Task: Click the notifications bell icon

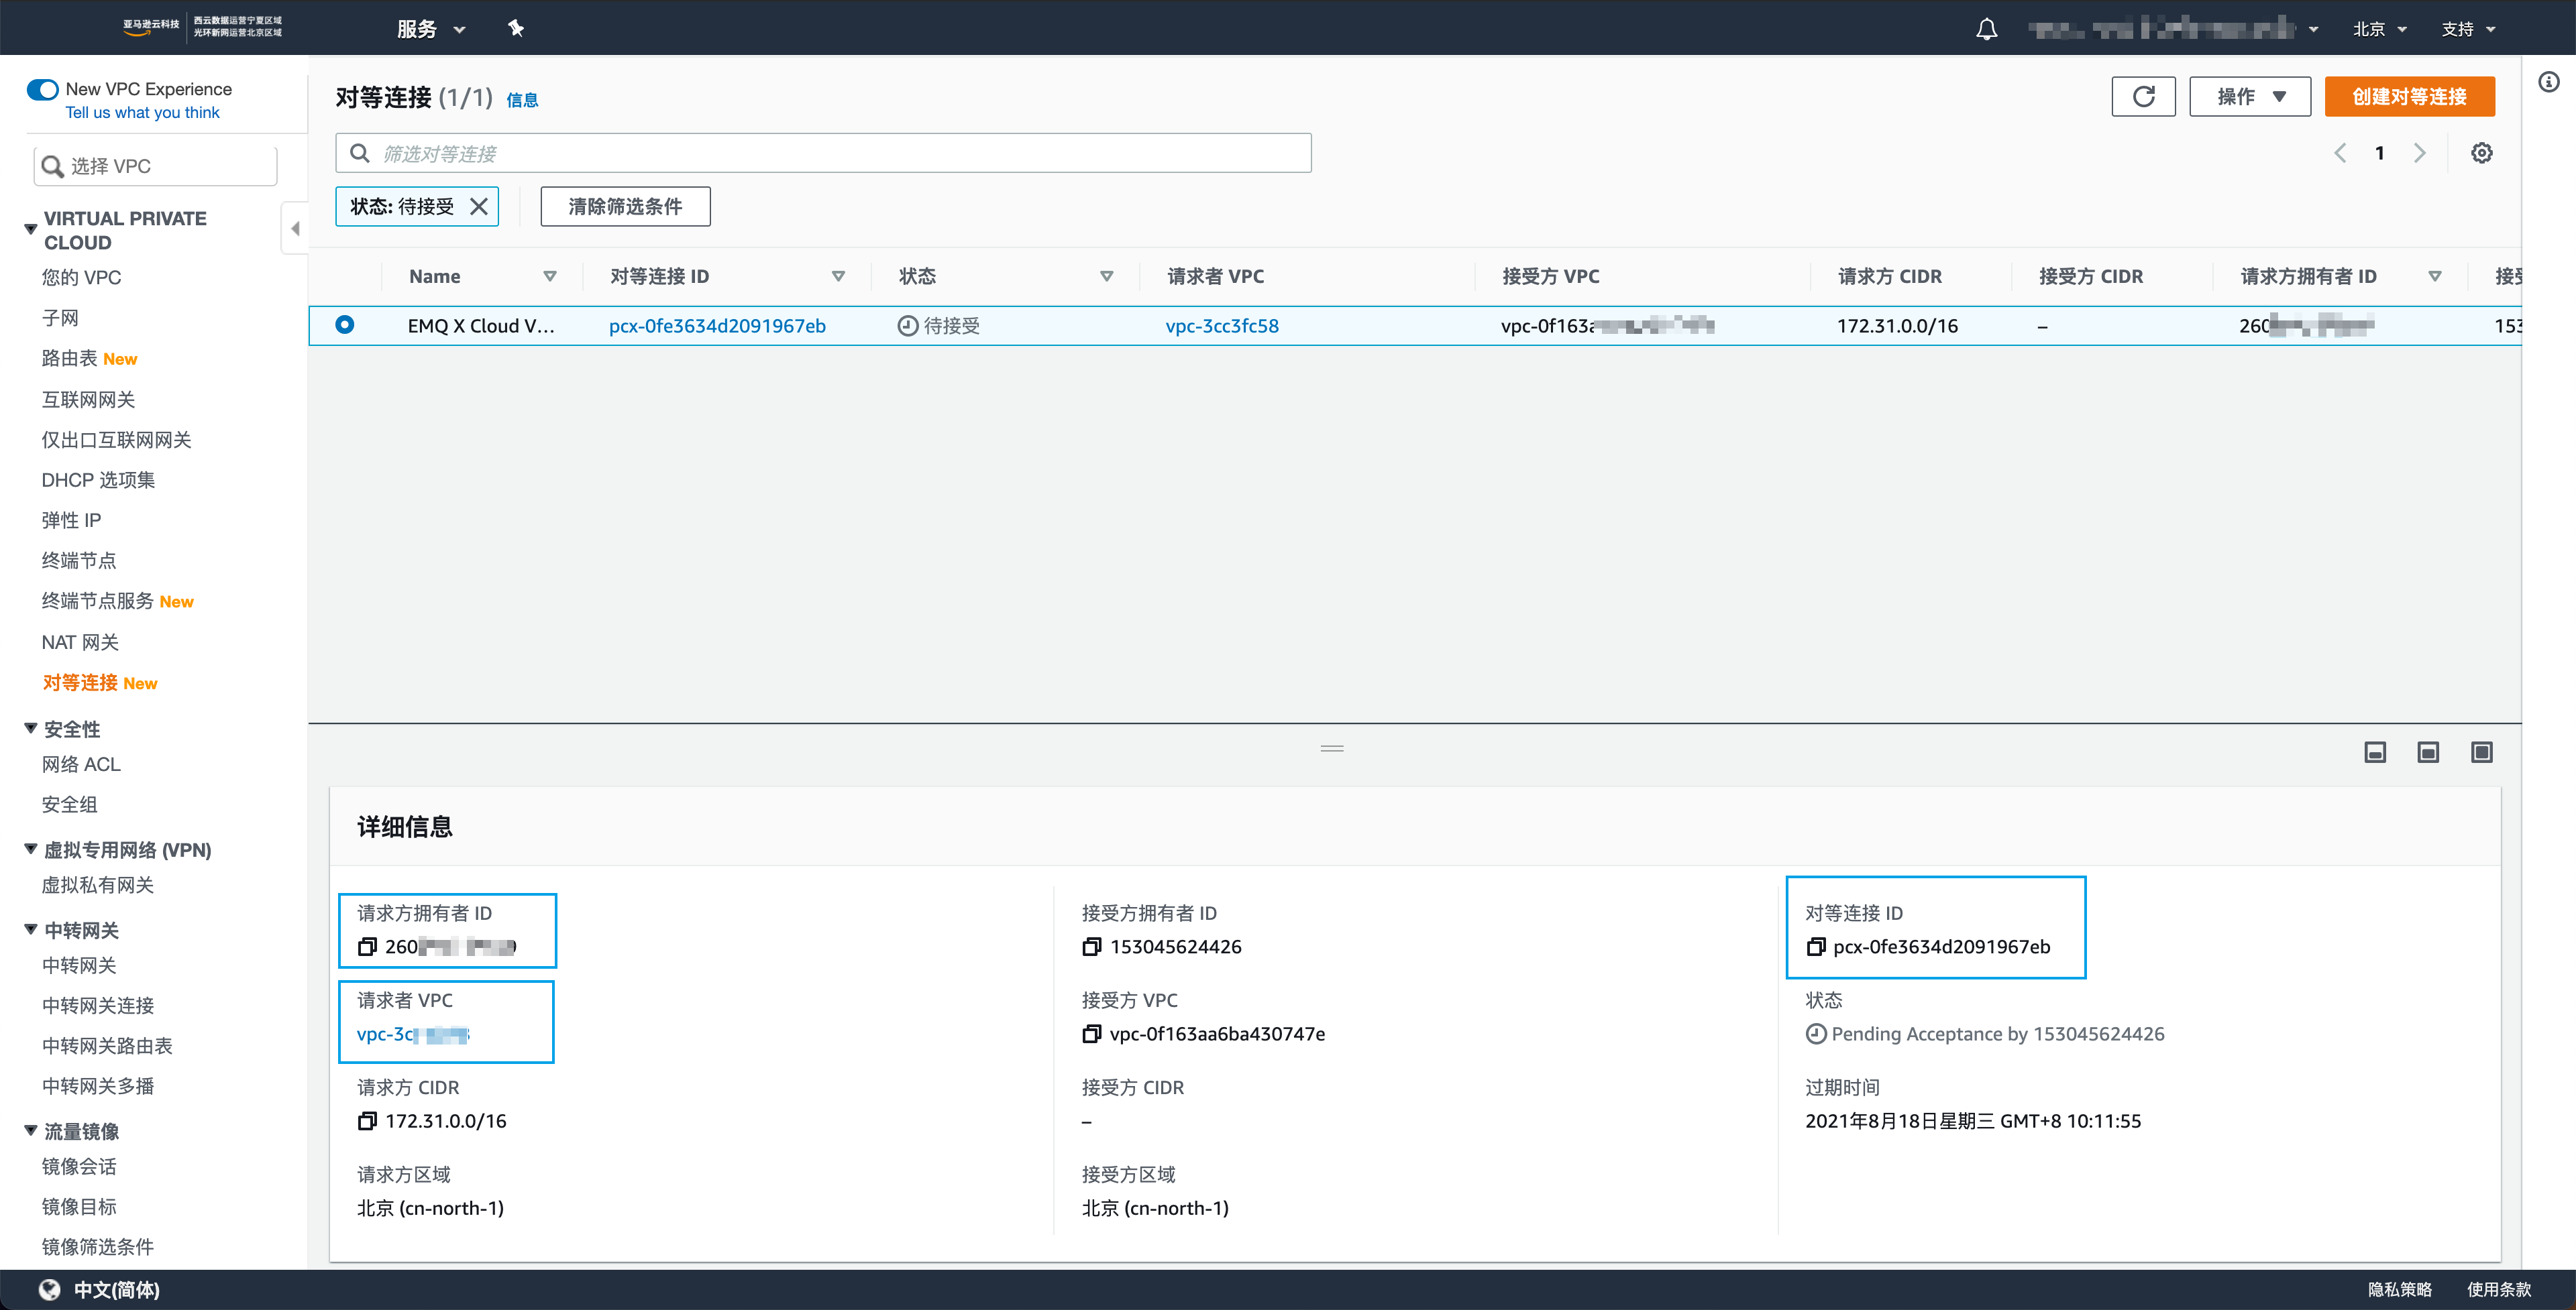Action: pyautogui.click(x=1986, y=29)
